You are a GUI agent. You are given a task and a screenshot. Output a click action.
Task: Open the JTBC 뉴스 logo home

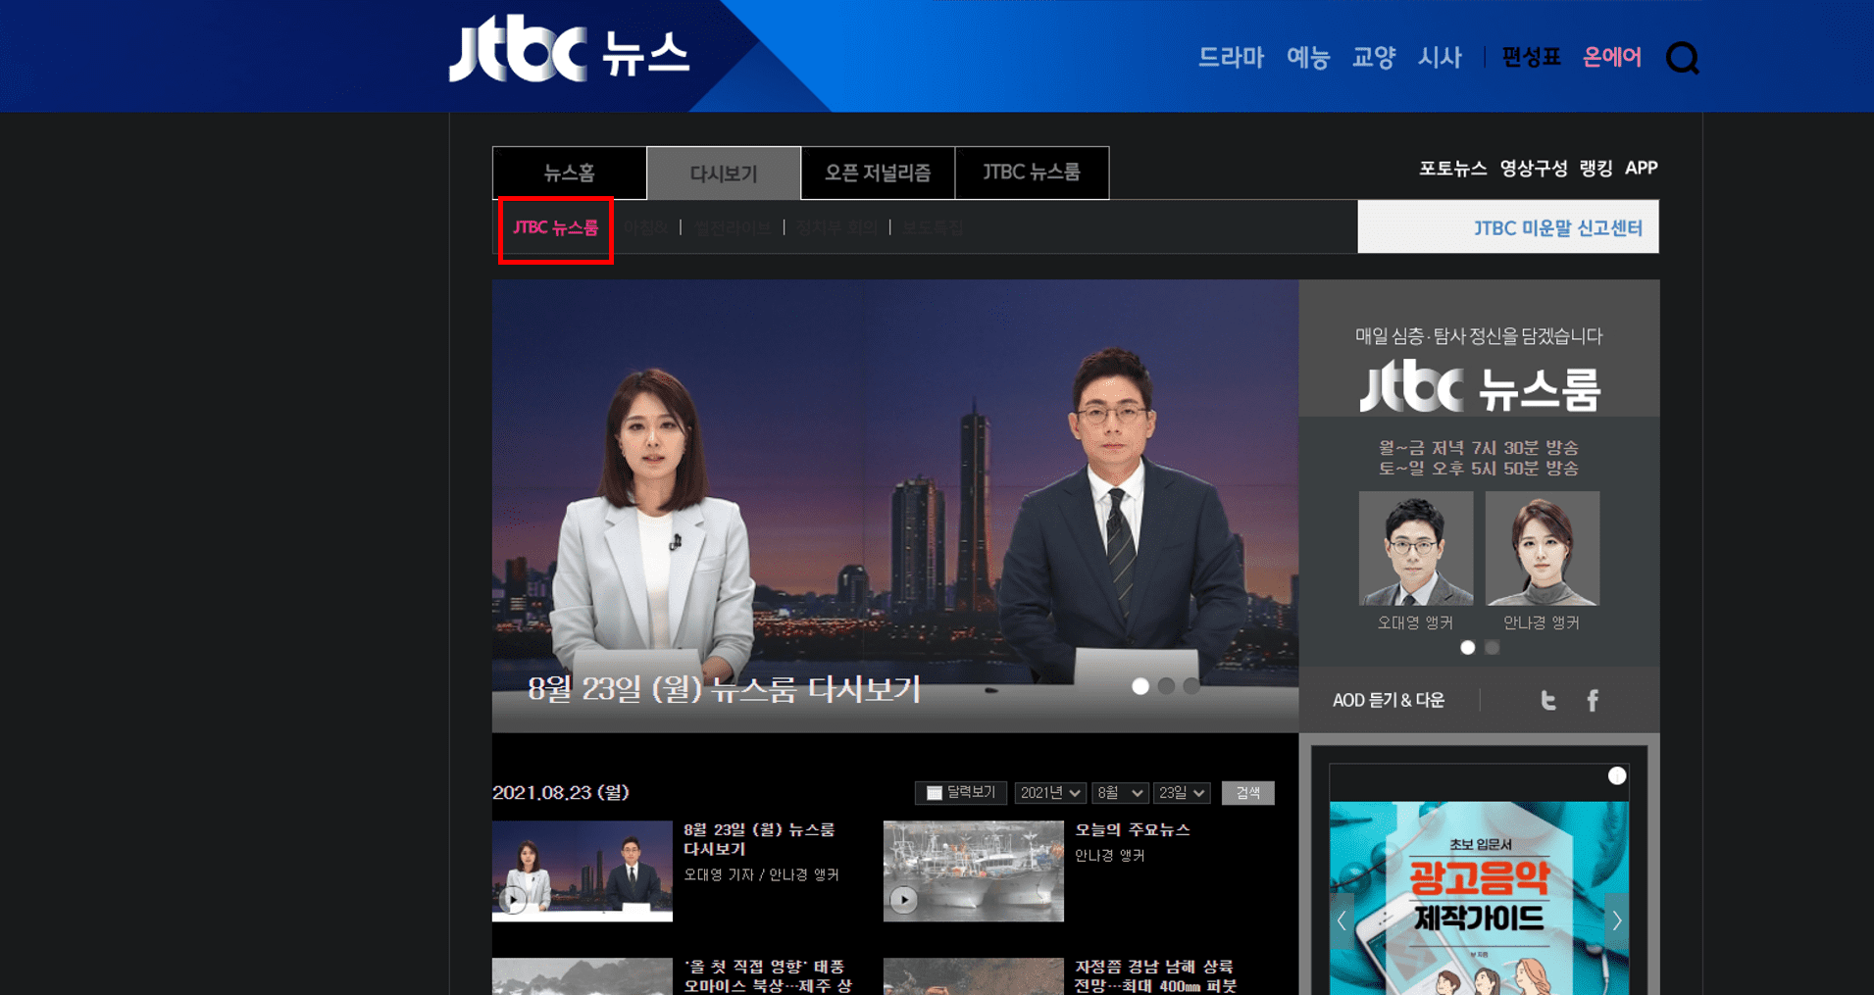(x=569, y=49)
